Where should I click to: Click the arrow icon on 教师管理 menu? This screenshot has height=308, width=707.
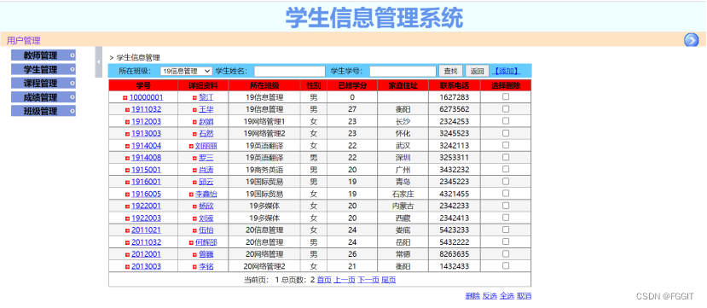[x=72, y=55]
